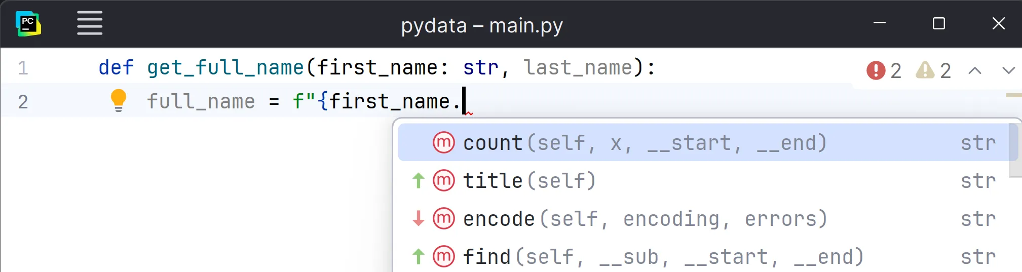This screenshot has width=1022, height=272.
Task: Click the yellow lightbulb intention icon
Action: tap(118, 100)
